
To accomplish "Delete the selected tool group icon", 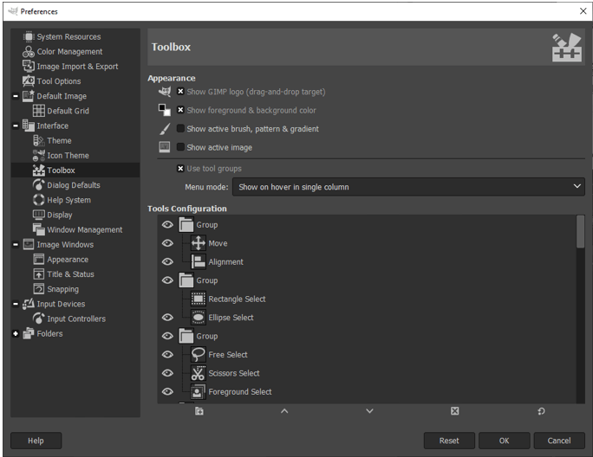I will click(454, 411).
